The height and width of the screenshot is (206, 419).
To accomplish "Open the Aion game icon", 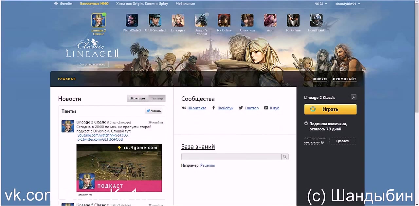I will 270,21.
